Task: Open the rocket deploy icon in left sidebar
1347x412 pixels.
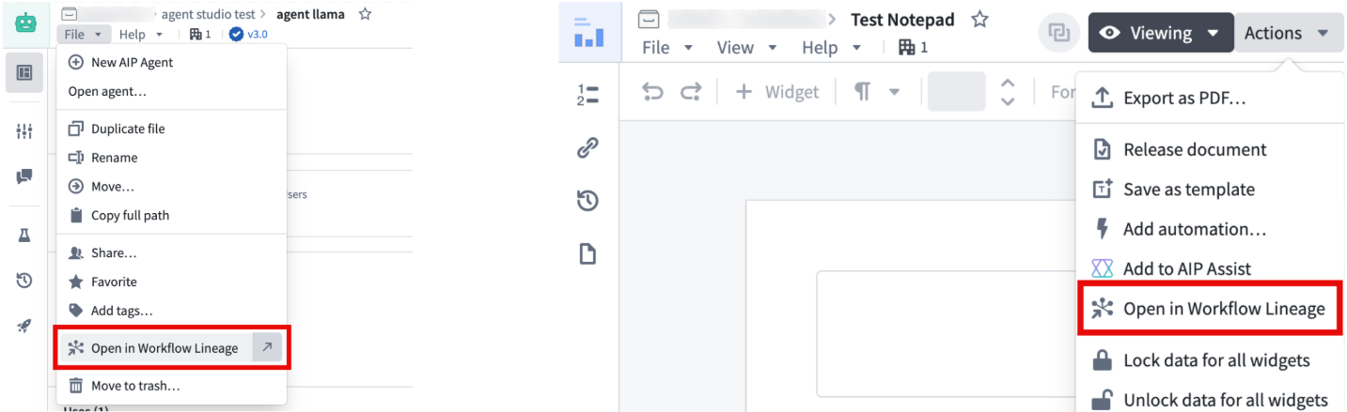Action: tap(24, 326)
